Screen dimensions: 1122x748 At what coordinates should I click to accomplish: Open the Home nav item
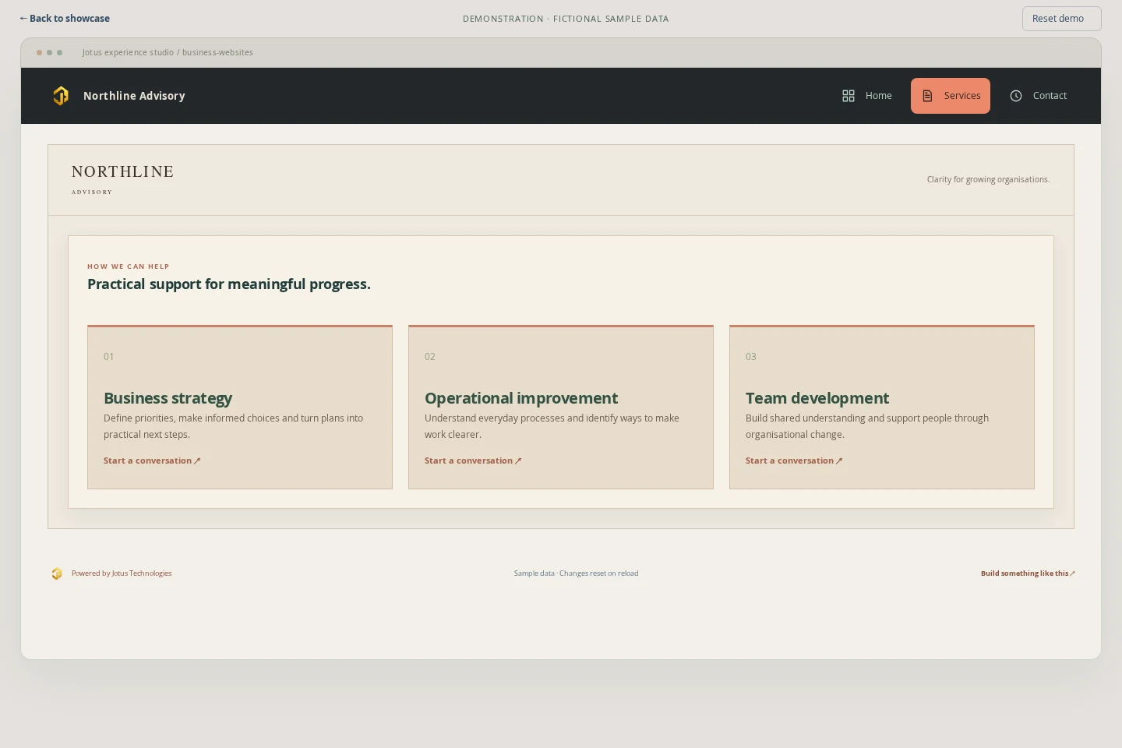(x=867, y=96)
